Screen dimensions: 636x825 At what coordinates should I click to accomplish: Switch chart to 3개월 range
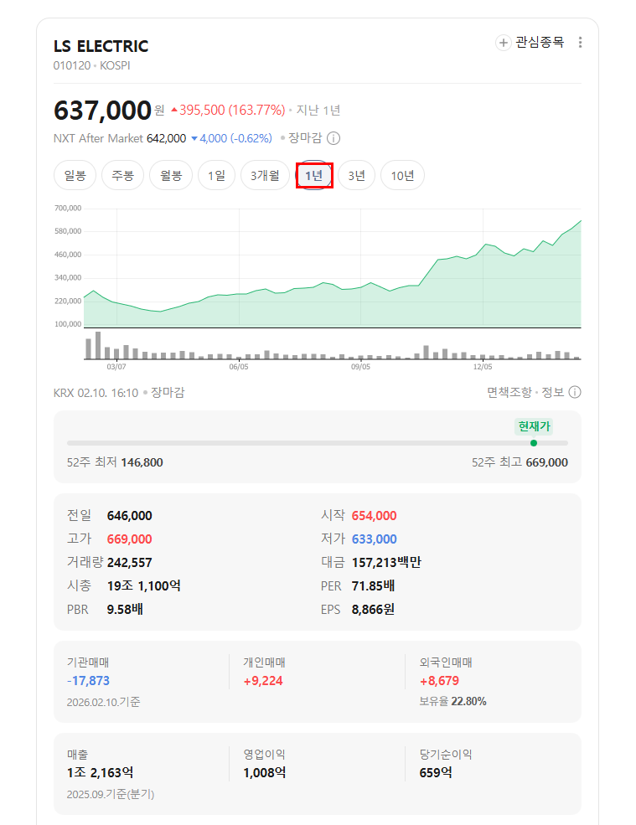[265, 175]
